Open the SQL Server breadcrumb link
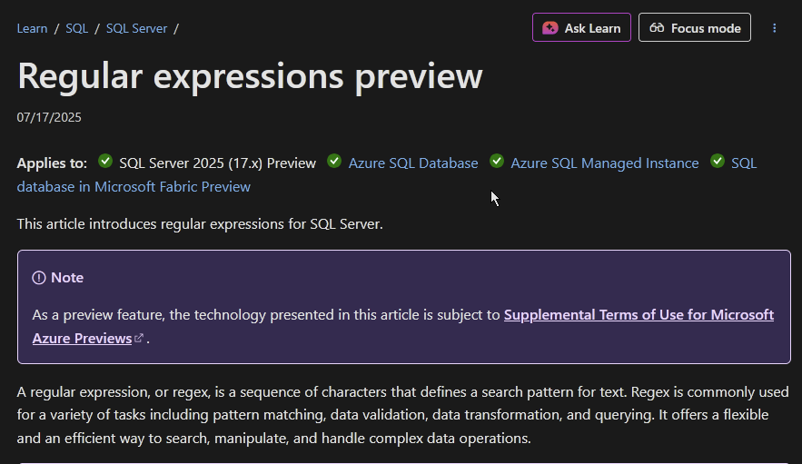The image size is (802, 464). click(x=136, y=28)
